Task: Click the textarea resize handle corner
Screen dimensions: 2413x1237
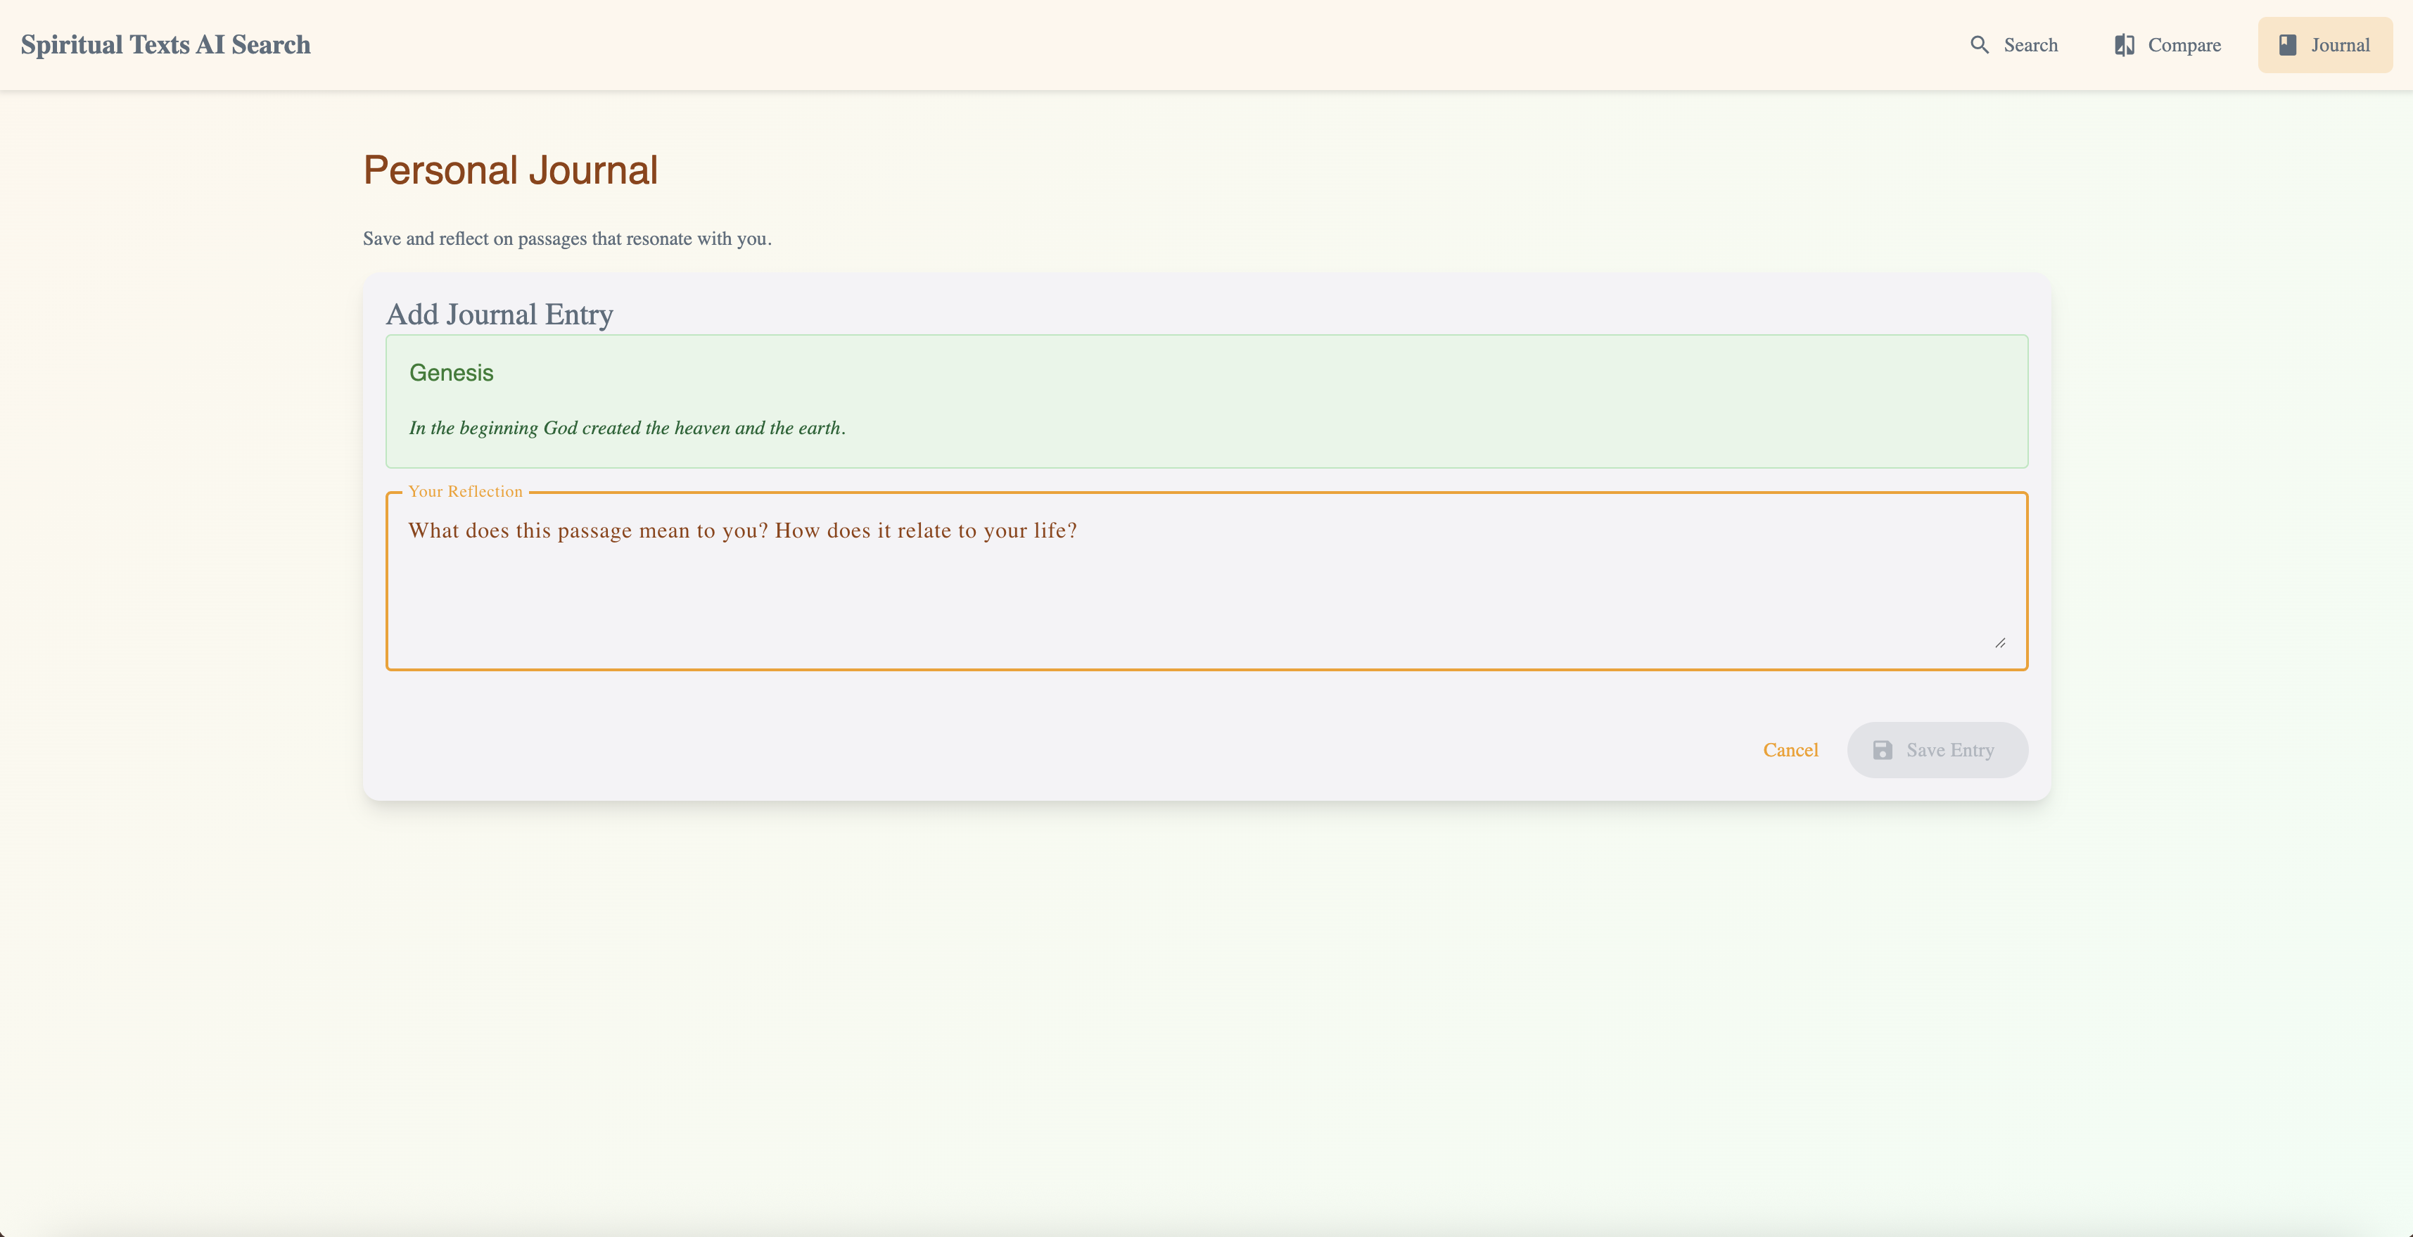Action: (2000, 643)
